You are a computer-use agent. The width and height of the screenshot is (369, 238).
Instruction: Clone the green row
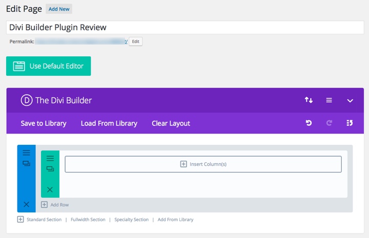[x=50, y=169]
